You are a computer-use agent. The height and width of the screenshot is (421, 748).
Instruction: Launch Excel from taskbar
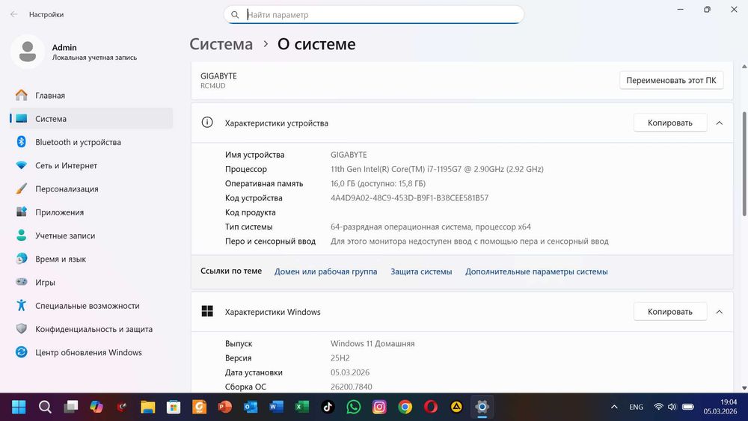pyautogui.click(x=302, y=407)
